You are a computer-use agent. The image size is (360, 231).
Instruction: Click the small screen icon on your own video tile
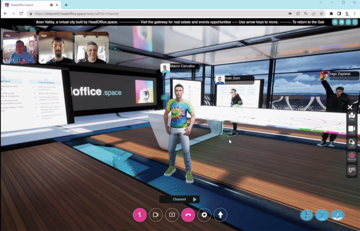coord(12,60)
